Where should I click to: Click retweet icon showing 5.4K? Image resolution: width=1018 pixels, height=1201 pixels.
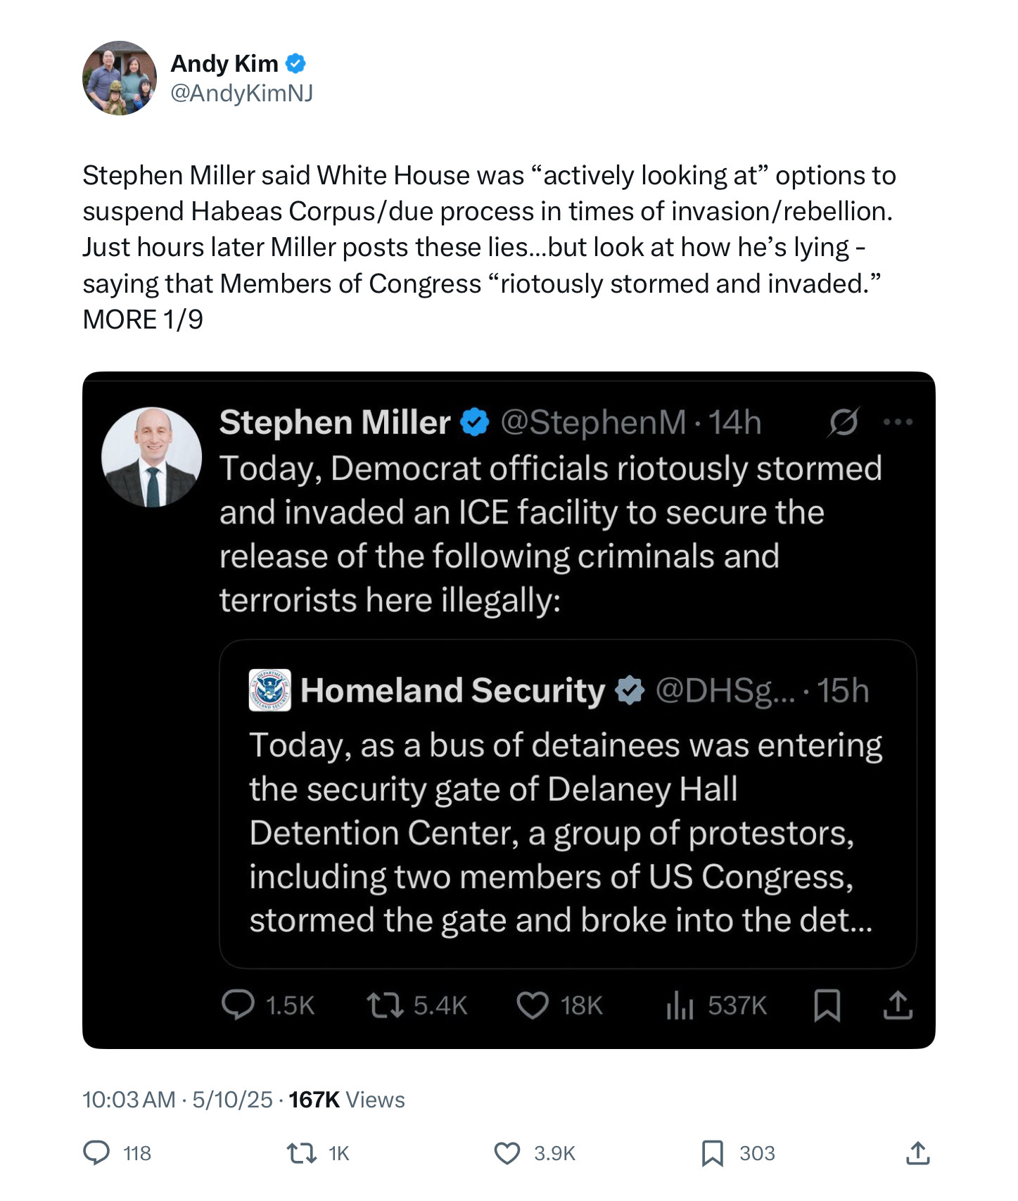(x=385, y=1005)
